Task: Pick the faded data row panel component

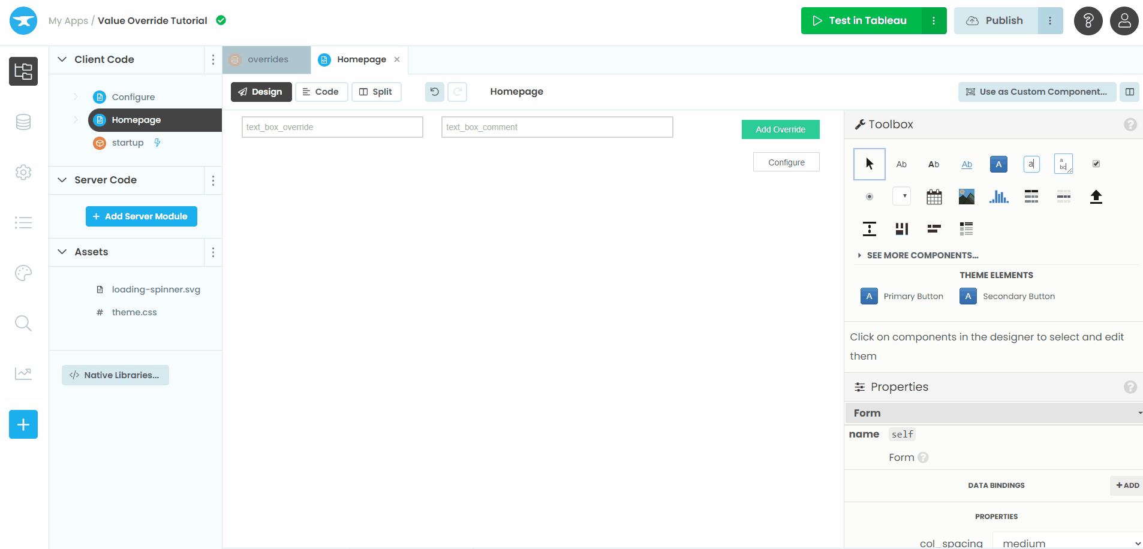Action: coord(1063,196)
